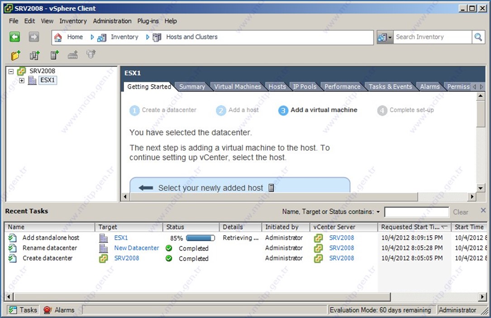
Task: Click the breadcrumb arrow before Inventory
Action: 92,37
